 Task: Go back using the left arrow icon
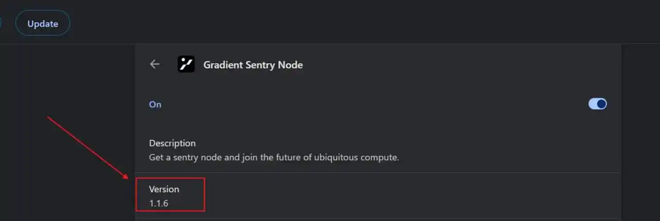click(x=155, y=64)
